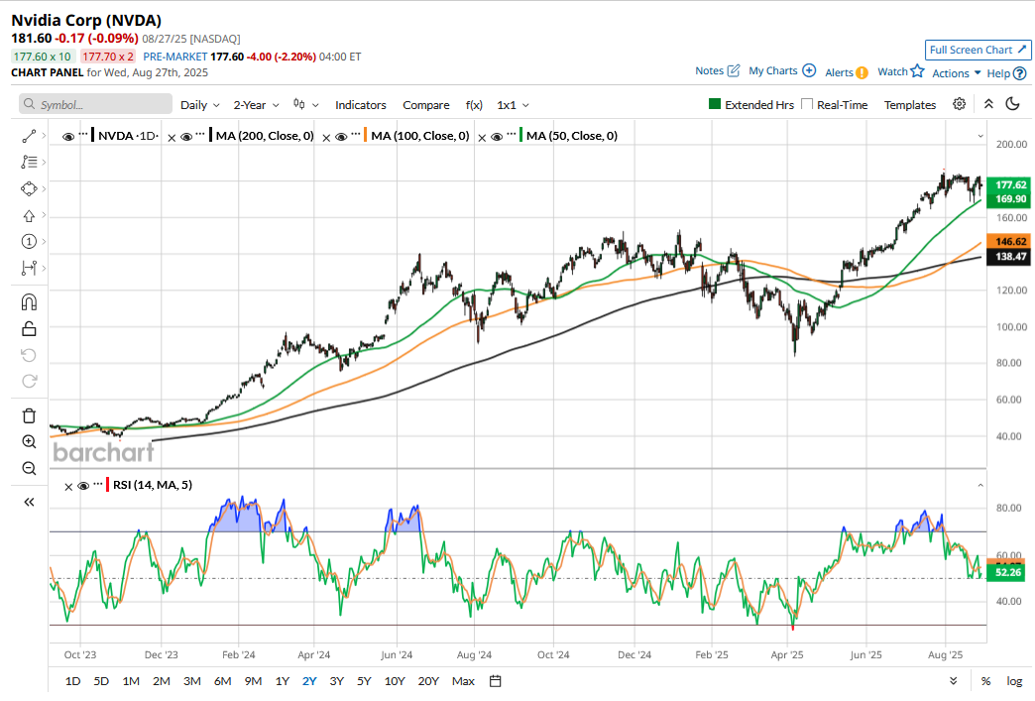This screenshot has width=1035, height=701.
Task: Open the Templates link
Action: [909, 104]
